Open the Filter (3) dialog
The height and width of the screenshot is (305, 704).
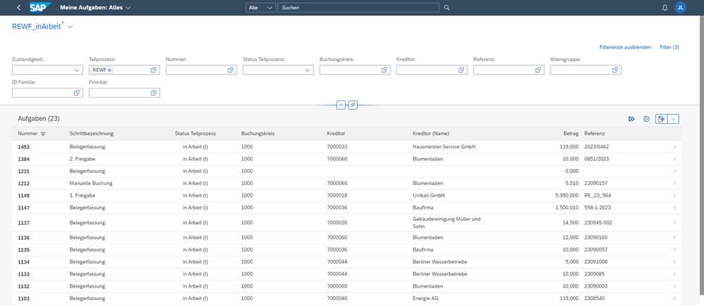[669, 47]
